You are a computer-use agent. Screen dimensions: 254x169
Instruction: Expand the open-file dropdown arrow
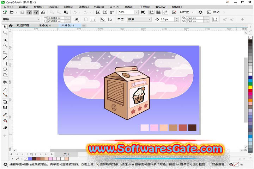click(x=16, y=12)
